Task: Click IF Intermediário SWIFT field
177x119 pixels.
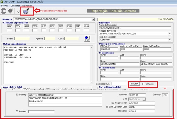Action: coord(109,73)
